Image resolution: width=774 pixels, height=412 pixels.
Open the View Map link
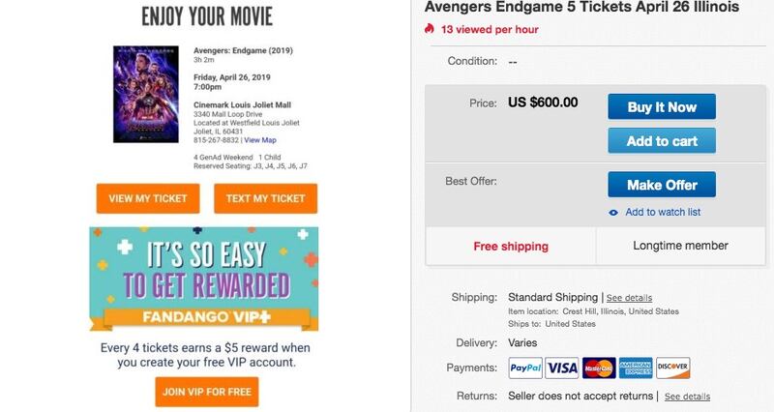(260, 140)
